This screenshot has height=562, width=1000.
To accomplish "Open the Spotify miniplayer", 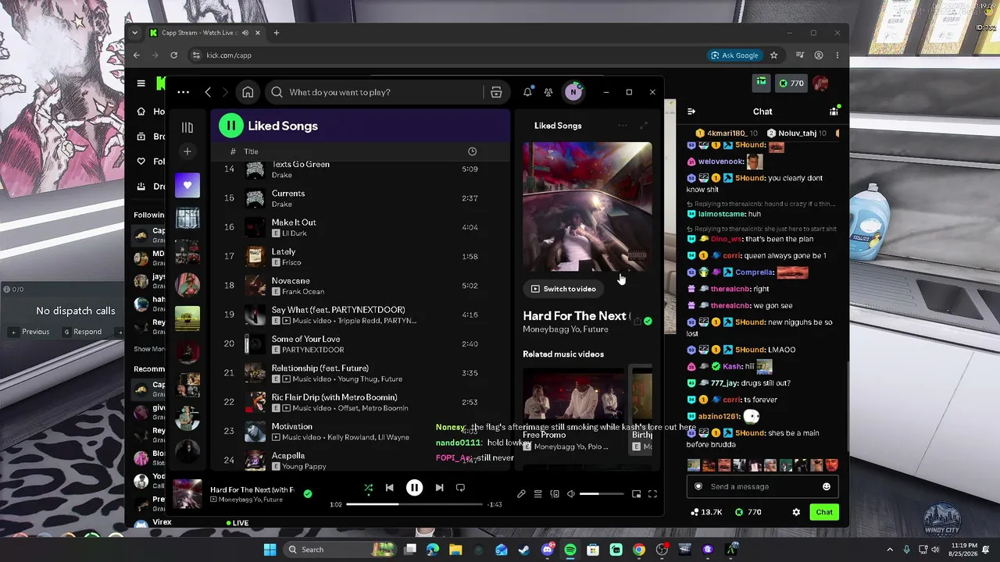I will pyautogui.click(x=636, y=494).
